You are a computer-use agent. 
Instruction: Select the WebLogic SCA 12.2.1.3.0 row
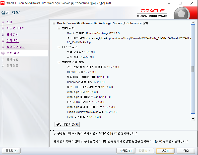[x=82, y=92]
